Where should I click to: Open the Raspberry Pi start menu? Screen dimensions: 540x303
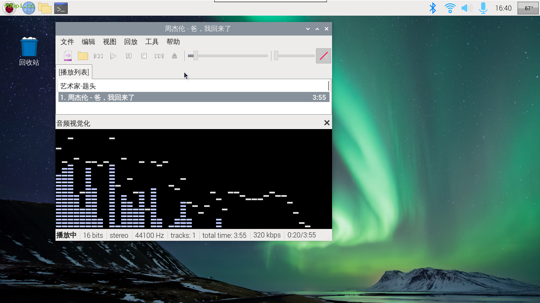point(9,8)
